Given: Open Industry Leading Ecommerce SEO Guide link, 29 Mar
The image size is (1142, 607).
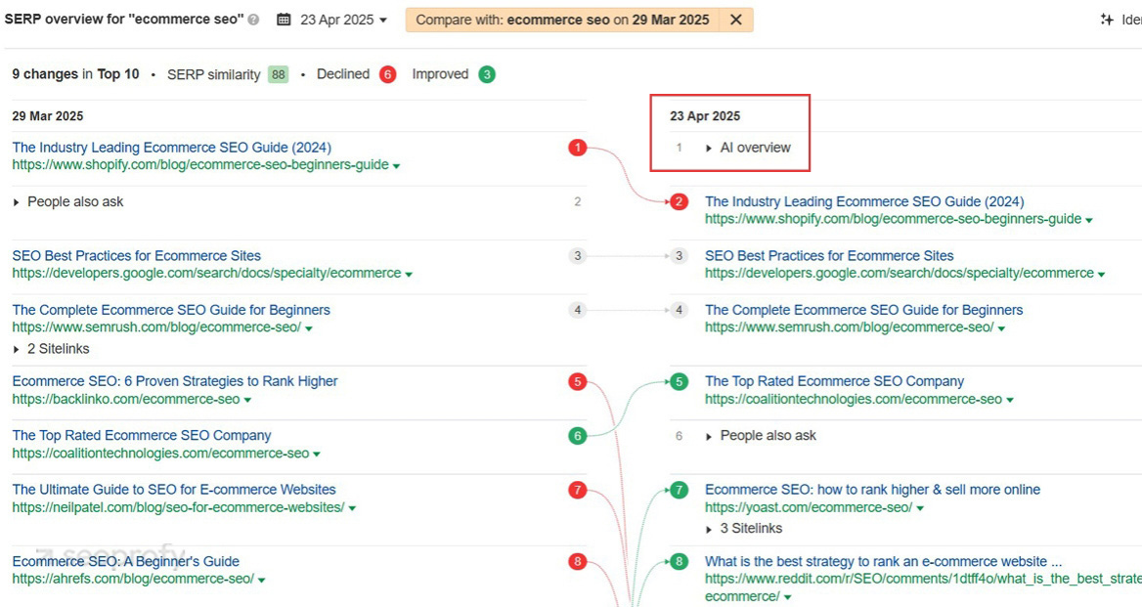Looking at the screenshot, I should pos(172,147).
